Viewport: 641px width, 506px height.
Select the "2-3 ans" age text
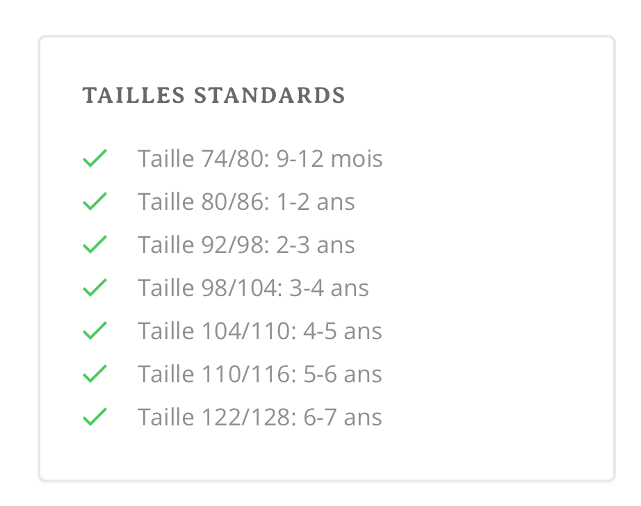[x=316, y=245]
